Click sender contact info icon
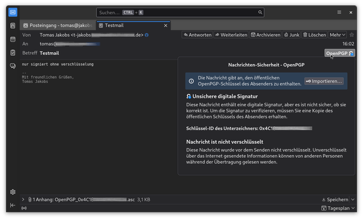363x219 pixels. tap(146, 35)
